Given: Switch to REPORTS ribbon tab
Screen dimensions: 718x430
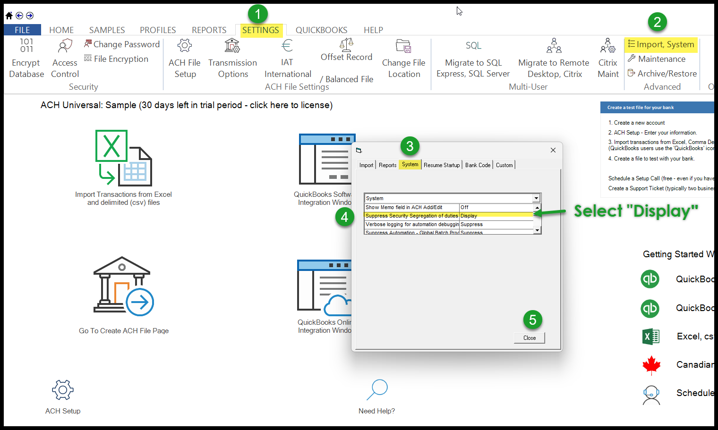Looking at the screenshot, I should (209, 30).
